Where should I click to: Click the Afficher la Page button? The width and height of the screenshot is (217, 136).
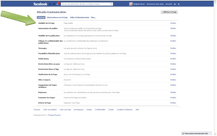click(169, 12)
